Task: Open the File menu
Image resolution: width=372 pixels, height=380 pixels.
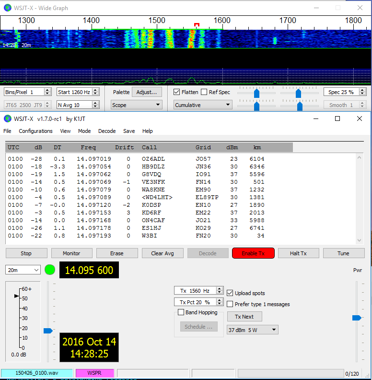Action: tap(7, 131)
